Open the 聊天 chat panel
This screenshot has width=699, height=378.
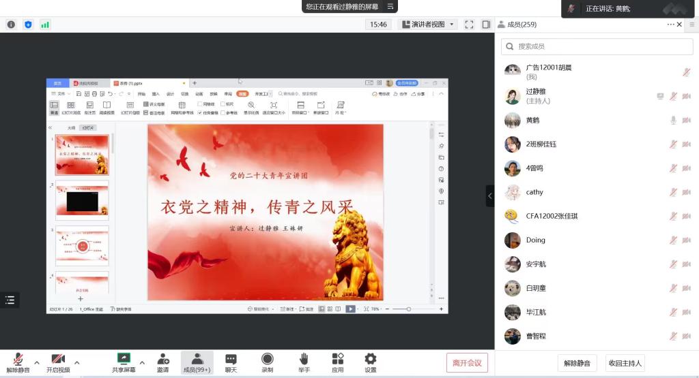(231, 362)
